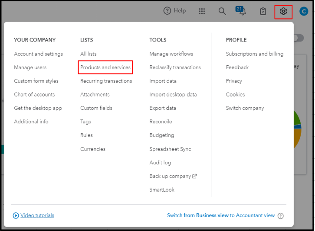Open the clipboard tasks icon
Viewport: 315px width, 231px height.
point(263,11)
